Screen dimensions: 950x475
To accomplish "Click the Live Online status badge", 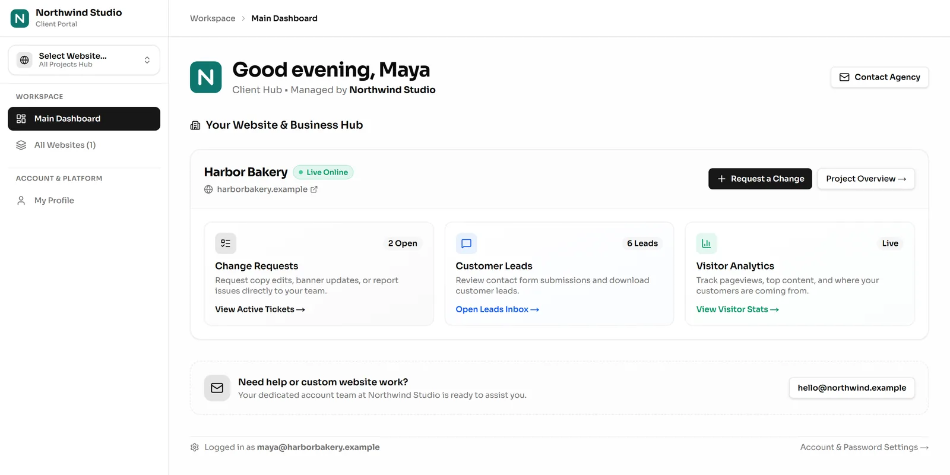I will 323,172.
